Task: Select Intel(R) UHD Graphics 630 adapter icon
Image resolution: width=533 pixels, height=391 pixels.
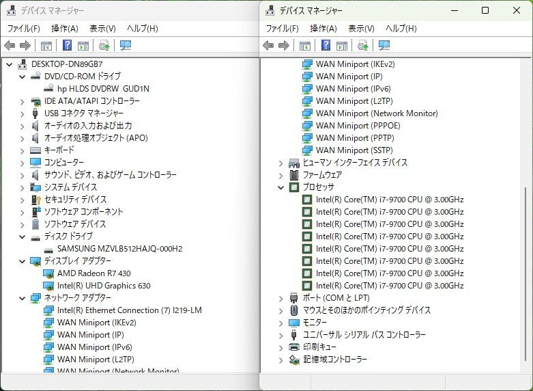Action: 48,286
